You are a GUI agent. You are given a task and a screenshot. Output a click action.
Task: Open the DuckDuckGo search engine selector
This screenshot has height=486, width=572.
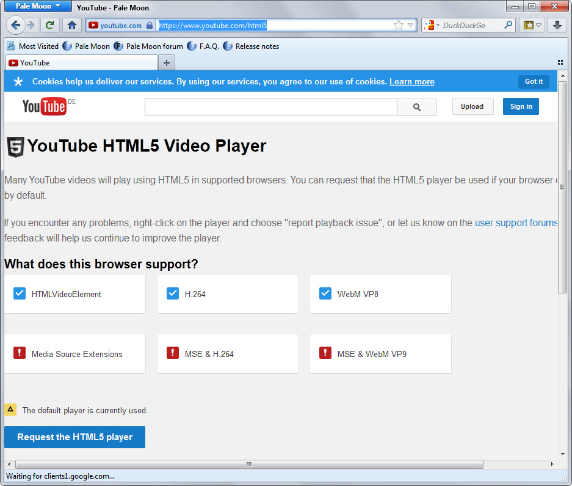pyautogui.click(x=432, y=25)
